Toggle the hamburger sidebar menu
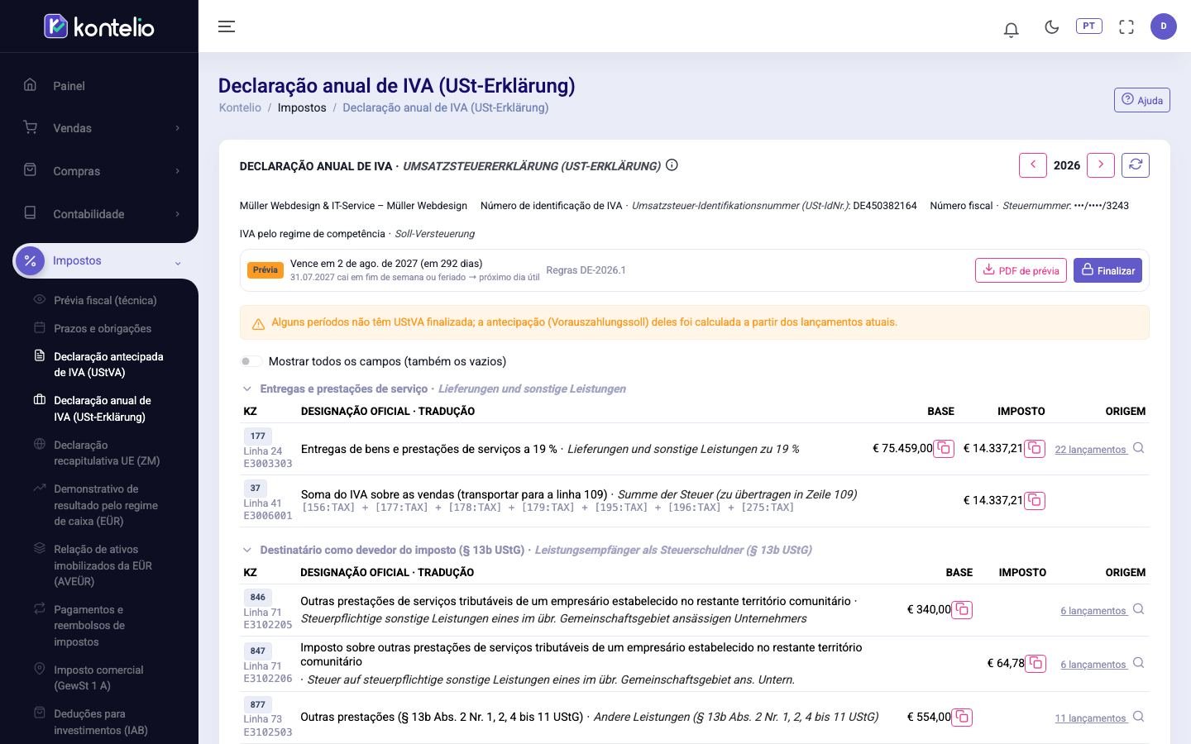 (227, 26)
